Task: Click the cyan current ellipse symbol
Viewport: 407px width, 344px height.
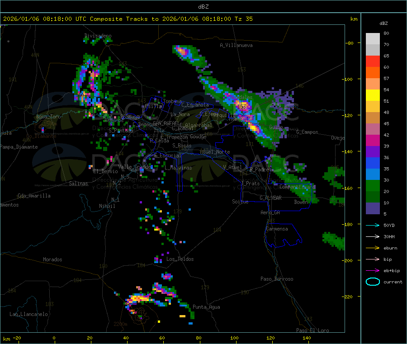Action: [373, 282]
